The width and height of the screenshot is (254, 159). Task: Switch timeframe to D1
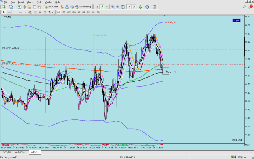tap(89, 12)
